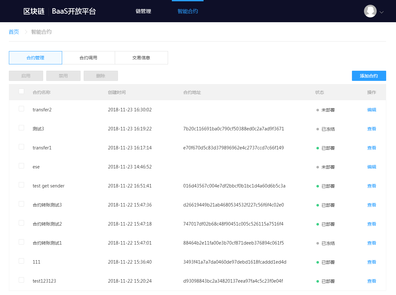Open 编辑 for the ese contract

point(372,167)
